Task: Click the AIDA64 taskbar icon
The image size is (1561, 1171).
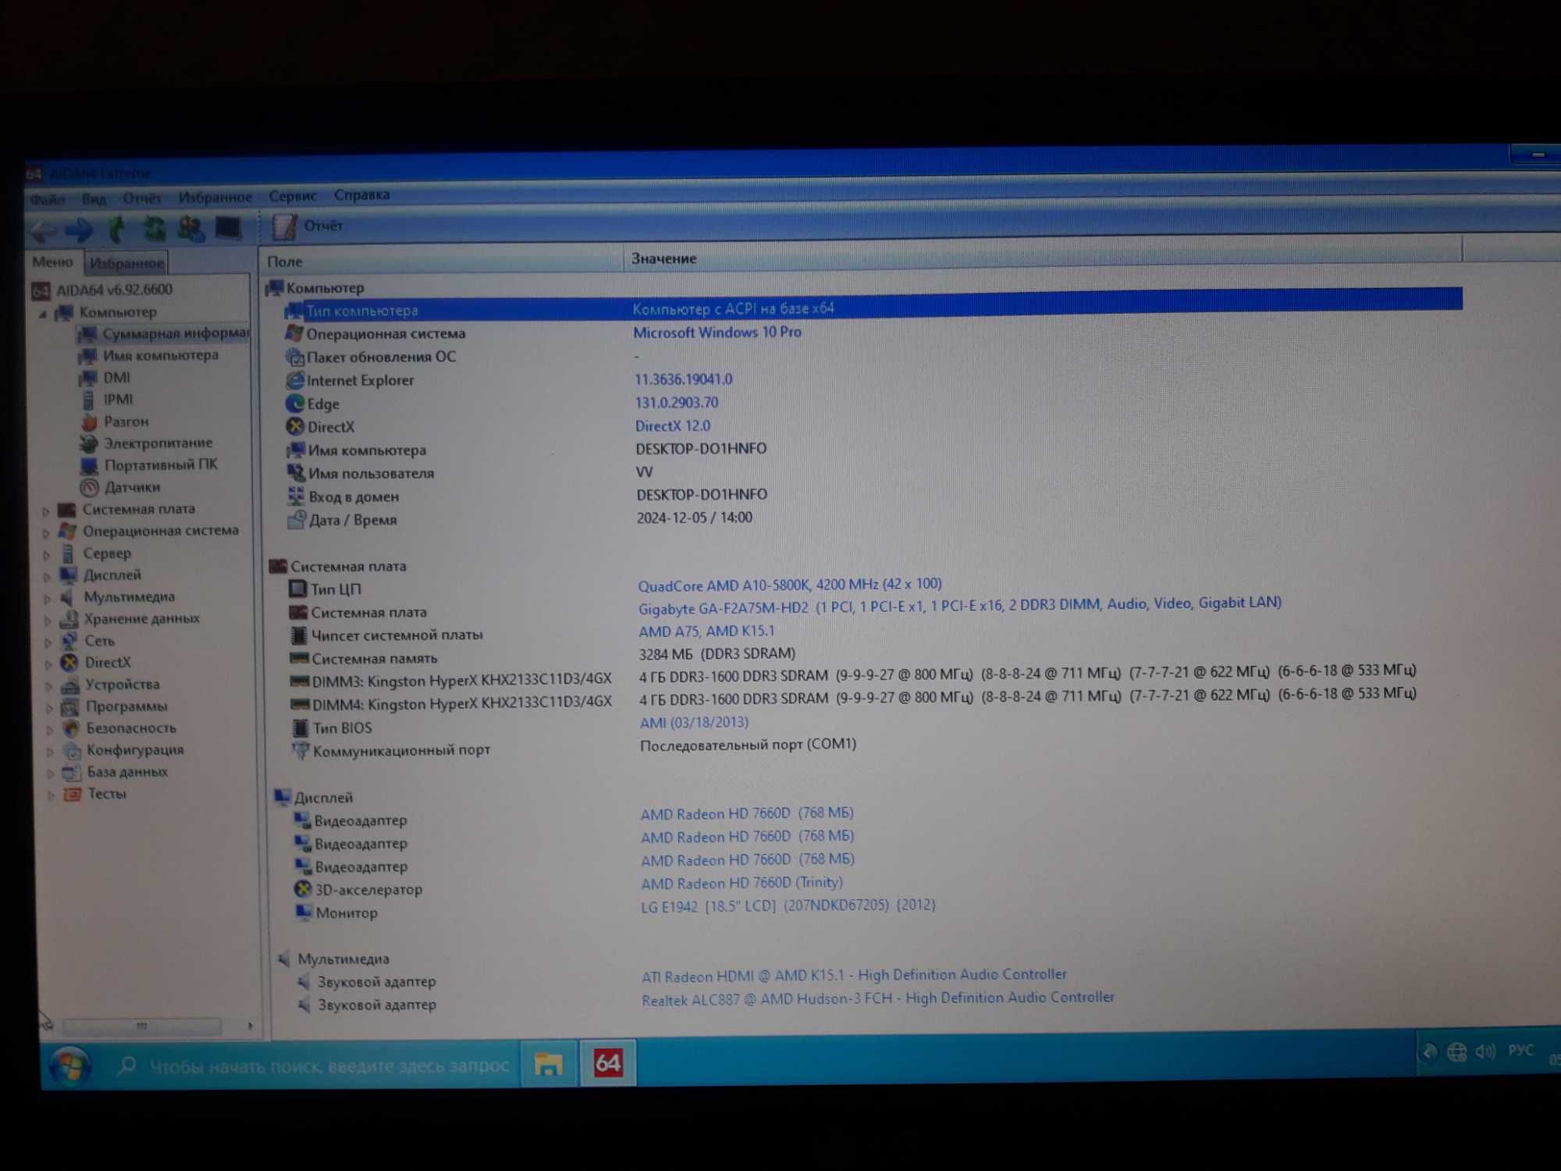Action: pos(608,1062)
